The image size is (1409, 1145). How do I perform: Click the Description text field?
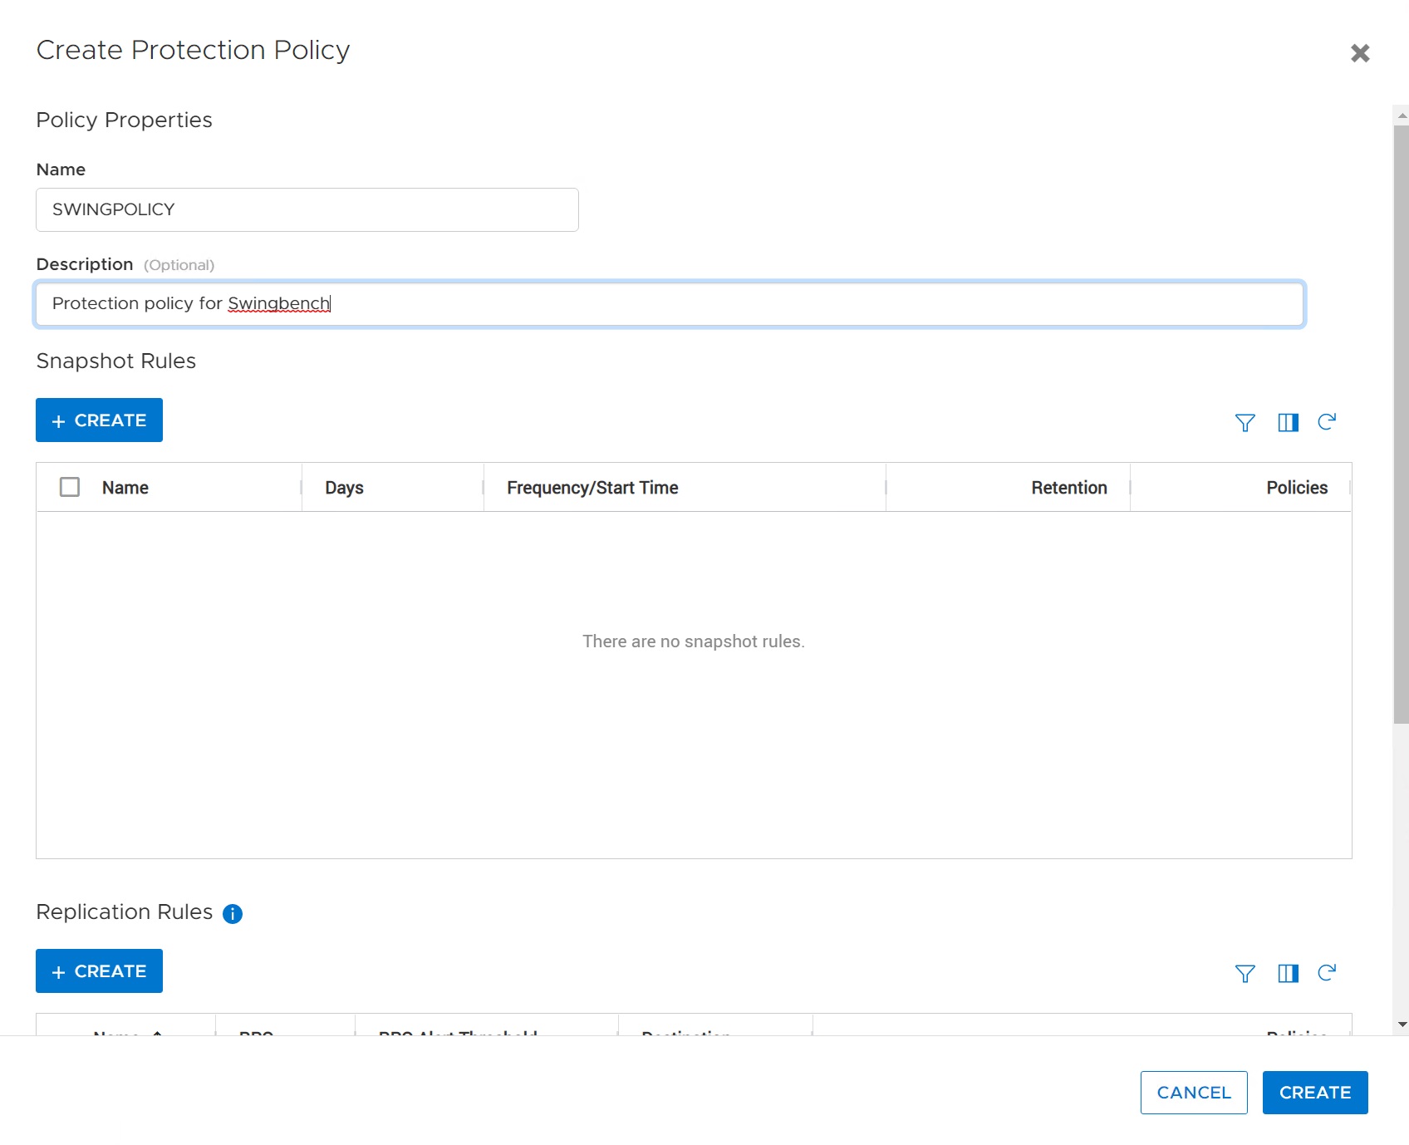click(670, 304)
